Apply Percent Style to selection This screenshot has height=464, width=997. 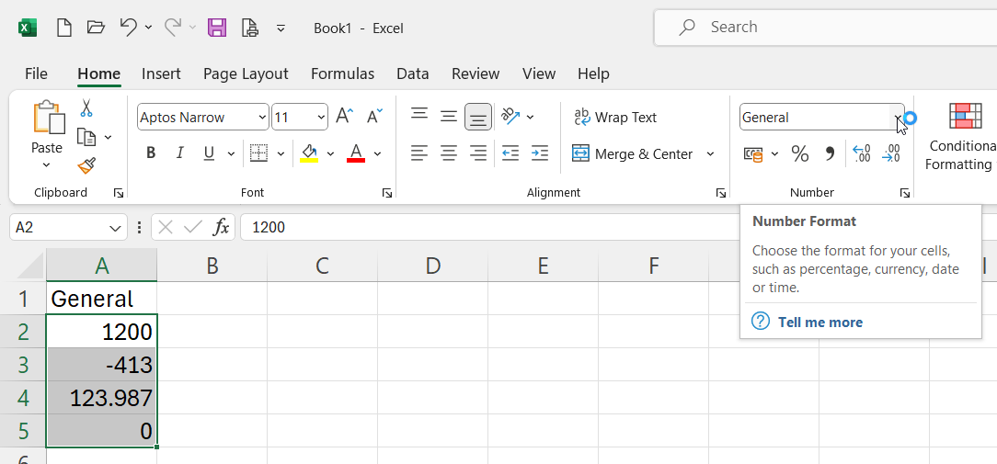[800, 154]
